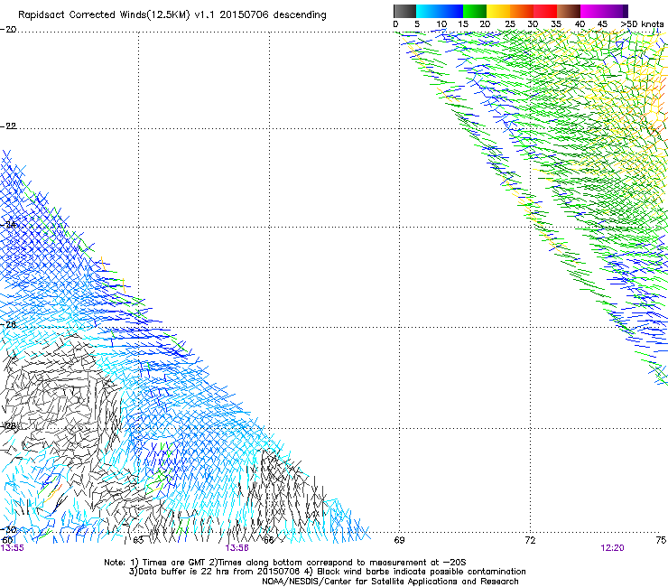Click latitude label -22 on left axis
Screen dimensions: 668x587
click(x=8, y=126)
